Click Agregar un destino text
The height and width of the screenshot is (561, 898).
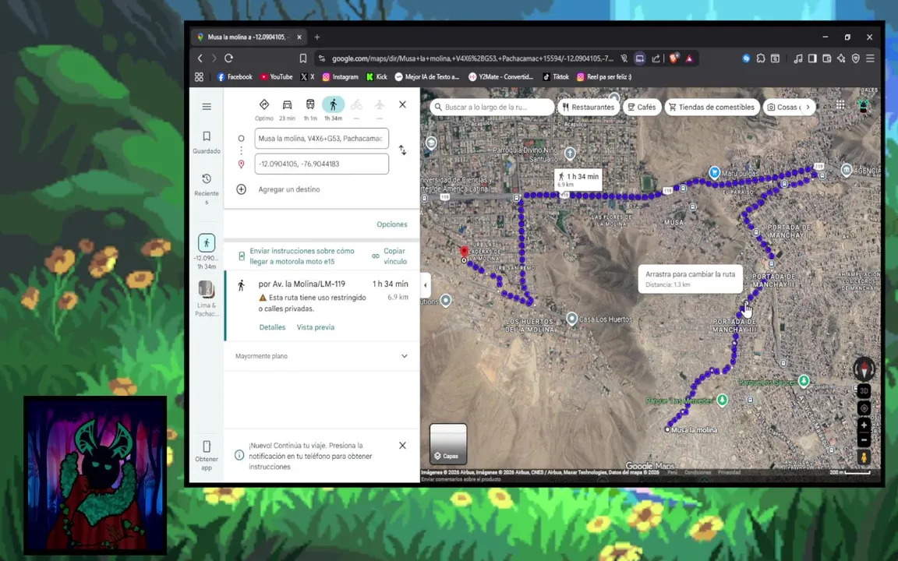(x=289, y=189)
